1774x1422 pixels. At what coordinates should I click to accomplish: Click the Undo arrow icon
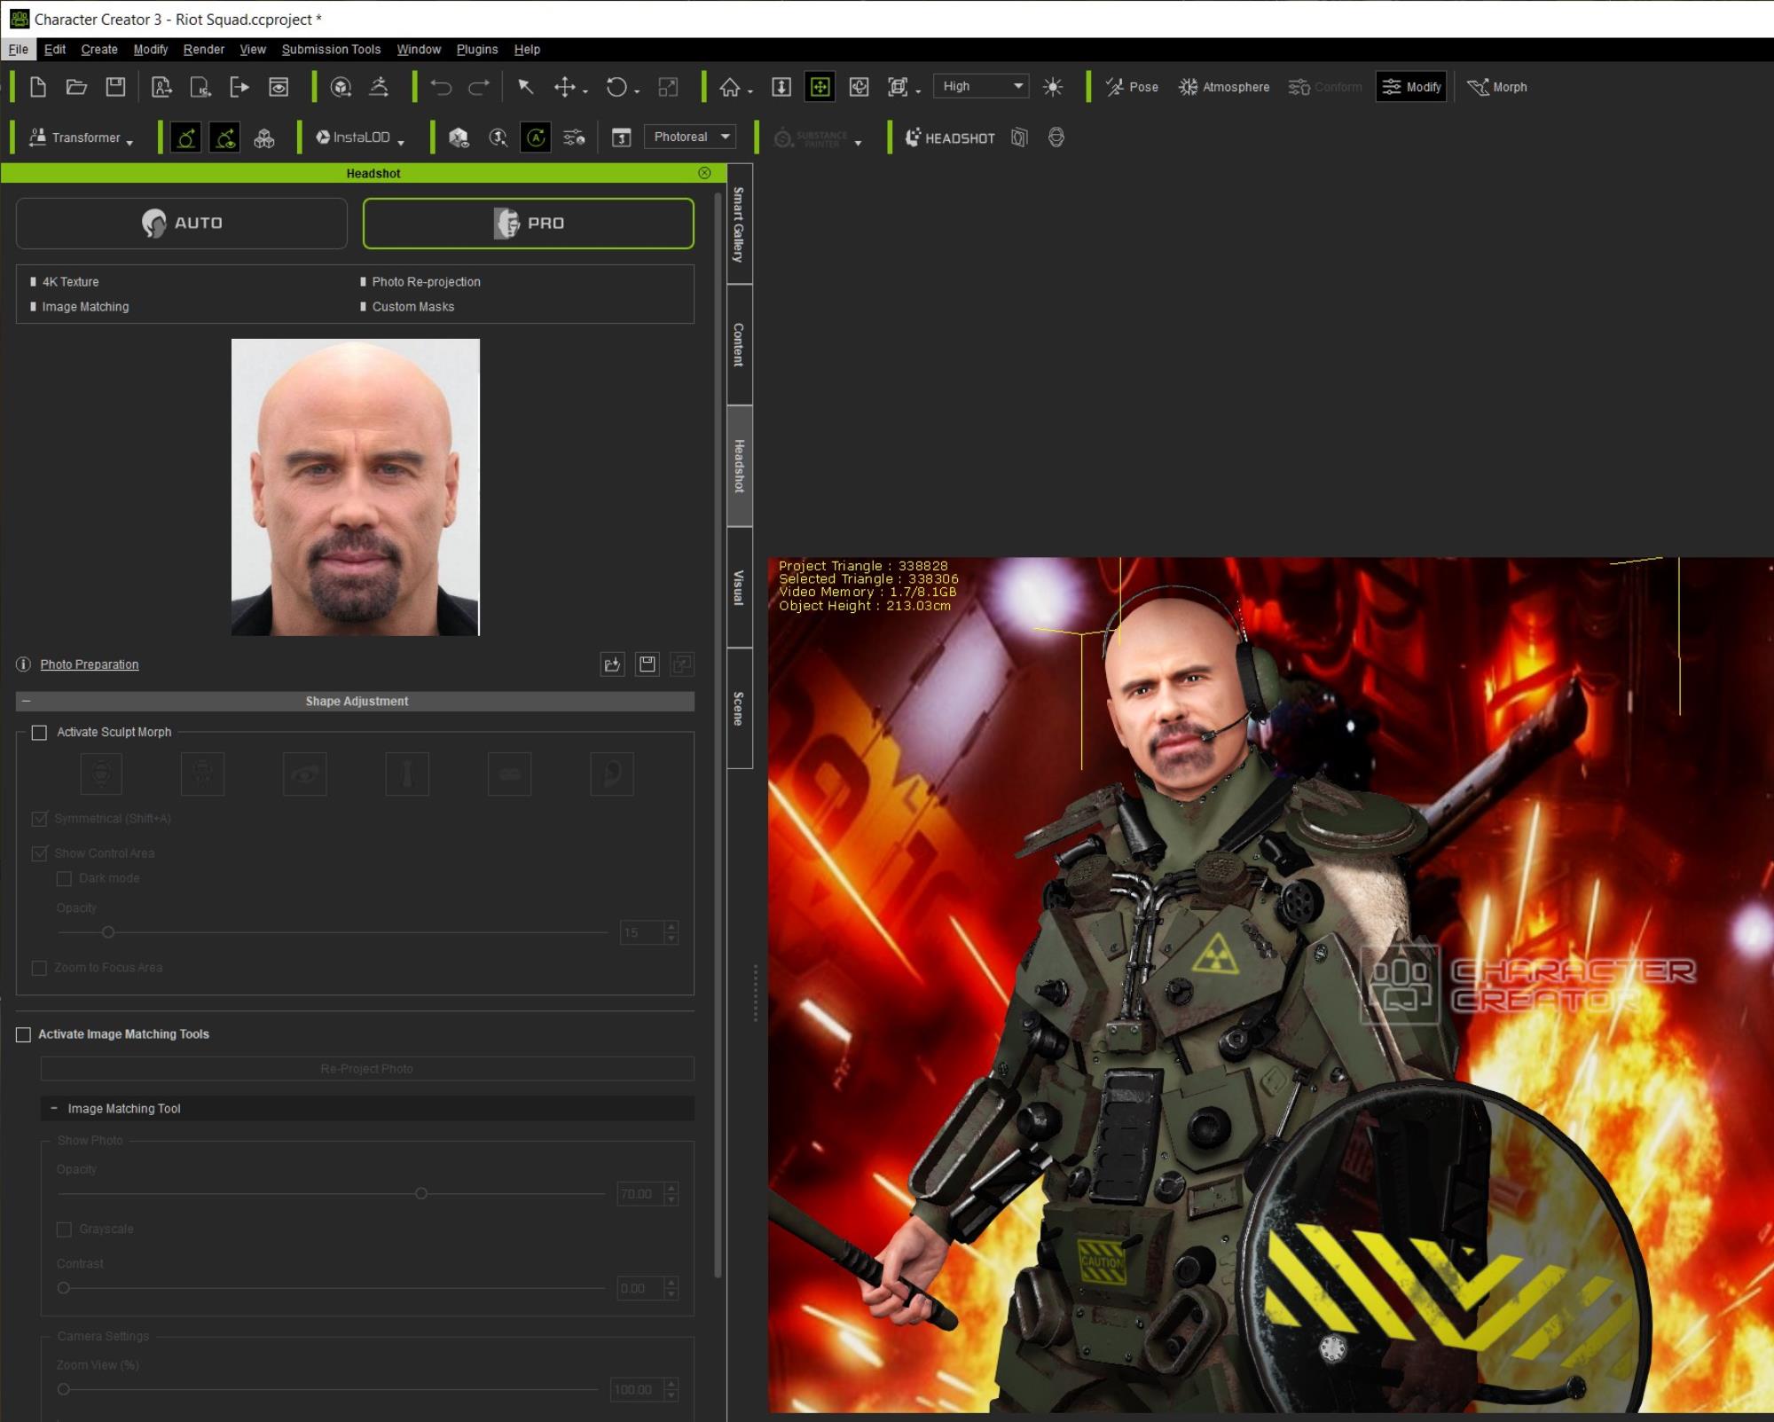click(x=441, y=87)
